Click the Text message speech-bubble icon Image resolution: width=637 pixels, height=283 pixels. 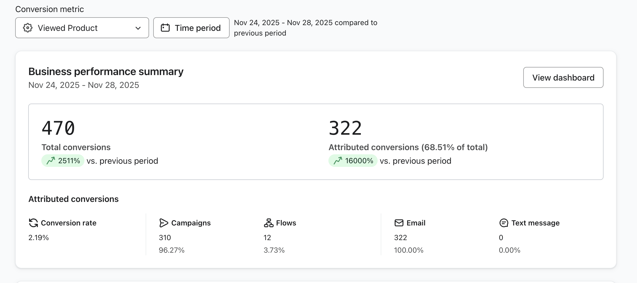[x=504, y=223]
